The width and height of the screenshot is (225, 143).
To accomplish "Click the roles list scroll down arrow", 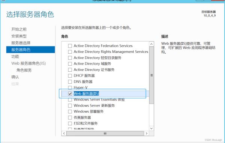I will coord(151,128).
